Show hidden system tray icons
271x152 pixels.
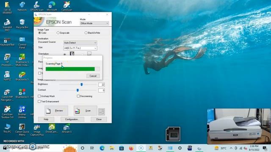pyautogui.click(x=231, y=148)
